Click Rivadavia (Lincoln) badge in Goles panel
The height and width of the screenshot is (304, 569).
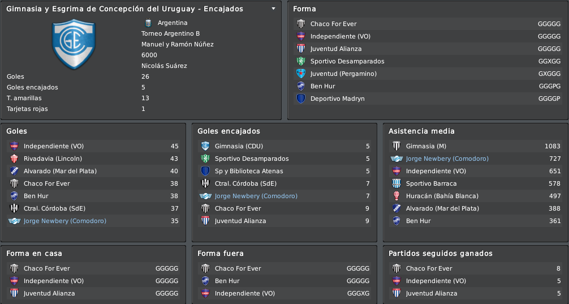click(x=14, y=159)
